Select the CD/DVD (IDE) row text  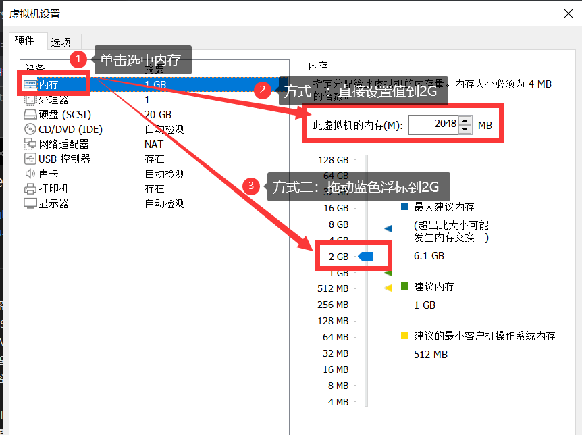70,129
